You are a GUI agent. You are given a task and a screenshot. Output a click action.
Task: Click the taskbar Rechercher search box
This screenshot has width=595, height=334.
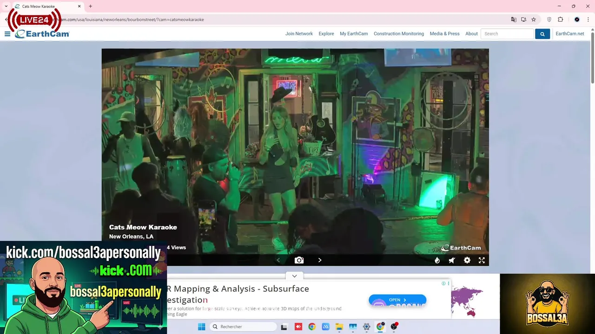[x=243, y=327]
